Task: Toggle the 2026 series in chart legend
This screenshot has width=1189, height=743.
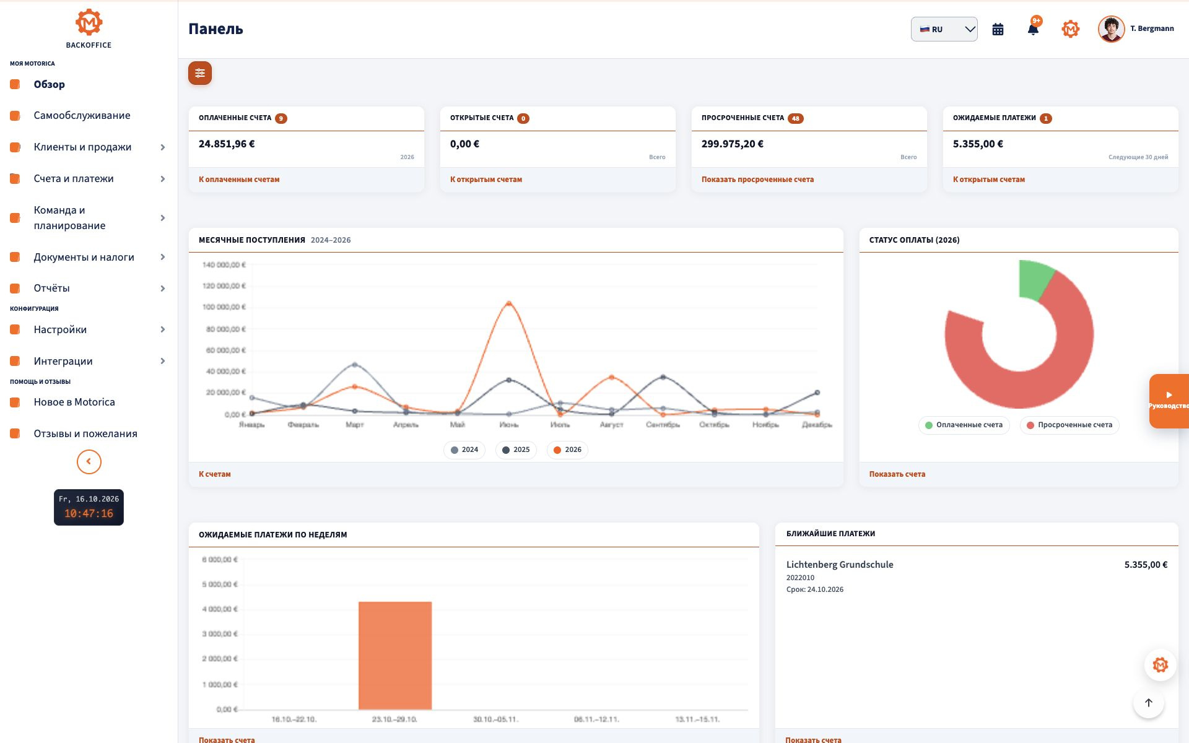Action: [x=567, y=450]
